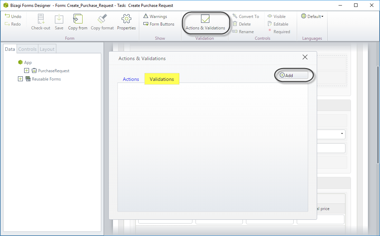Open Form Buttons option
This screenshot has height=236, width=380.
(x=159, y=24)
